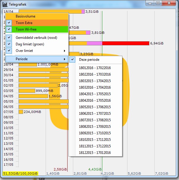Click the 28/04 date label
Viewport: 179px width, 180px height.
click(8, 64)
